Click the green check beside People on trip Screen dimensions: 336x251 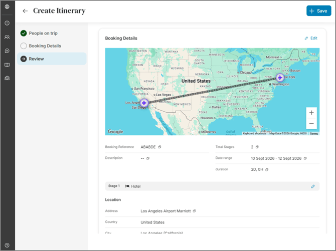[24, 33]
